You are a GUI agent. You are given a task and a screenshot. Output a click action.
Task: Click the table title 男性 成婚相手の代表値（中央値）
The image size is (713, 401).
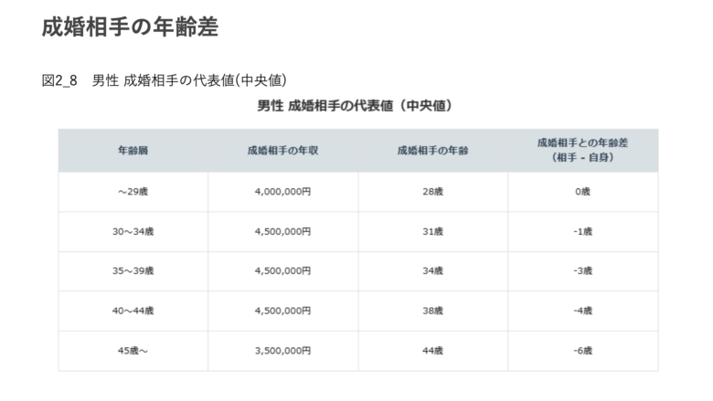pos(356,106)
